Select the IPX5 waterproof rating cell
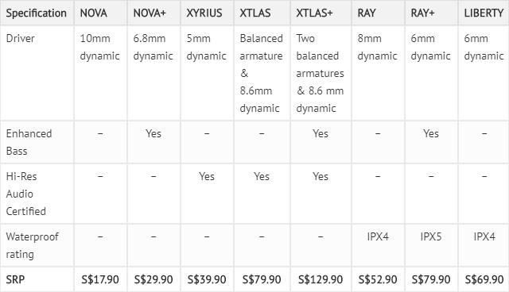 point(431,236)
